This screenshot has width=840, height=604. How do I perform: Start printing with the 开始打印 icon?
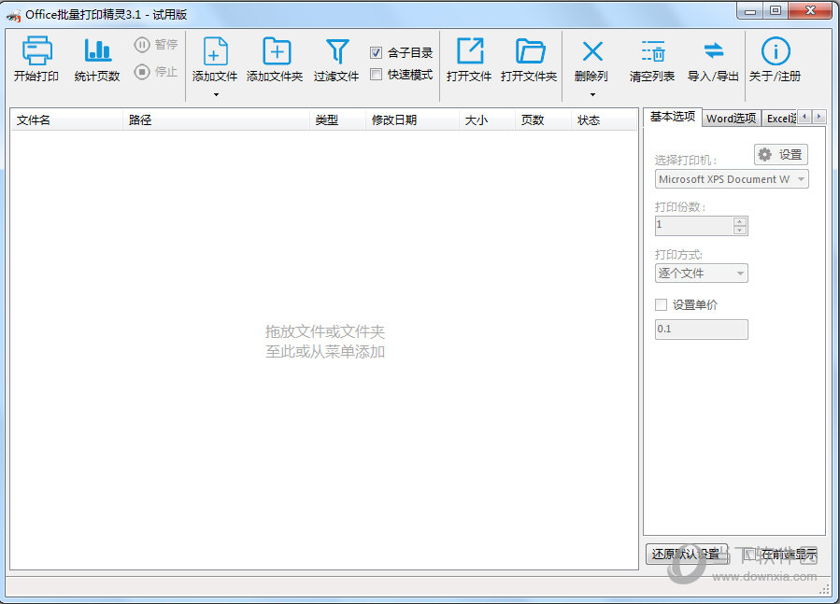point(36,50)
